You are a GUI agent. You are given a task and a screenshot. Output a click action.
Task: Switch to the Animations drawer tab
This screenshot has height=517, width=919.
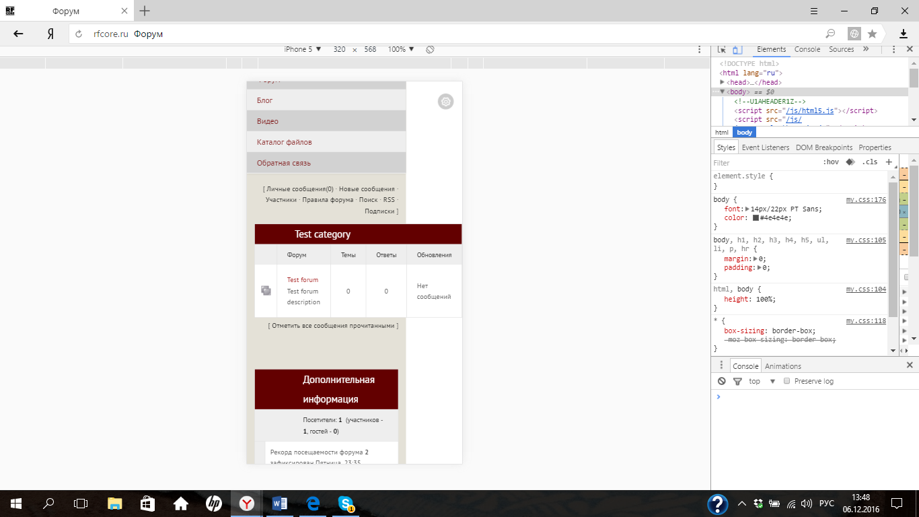[x=783, y=366]
